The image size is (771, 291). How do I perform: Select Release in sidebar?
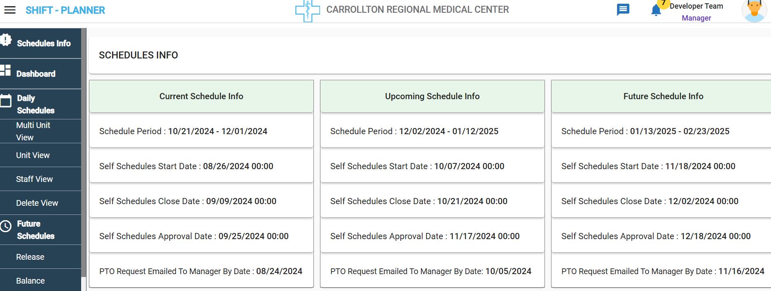pos(30,257)
